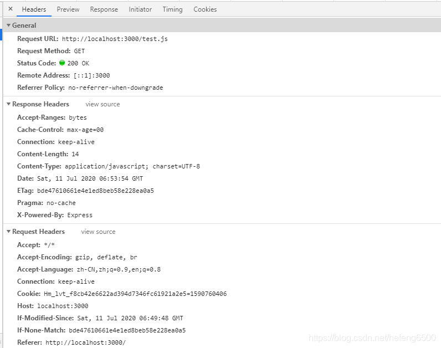Select Content-Type application/javascript value

(132, 166)
